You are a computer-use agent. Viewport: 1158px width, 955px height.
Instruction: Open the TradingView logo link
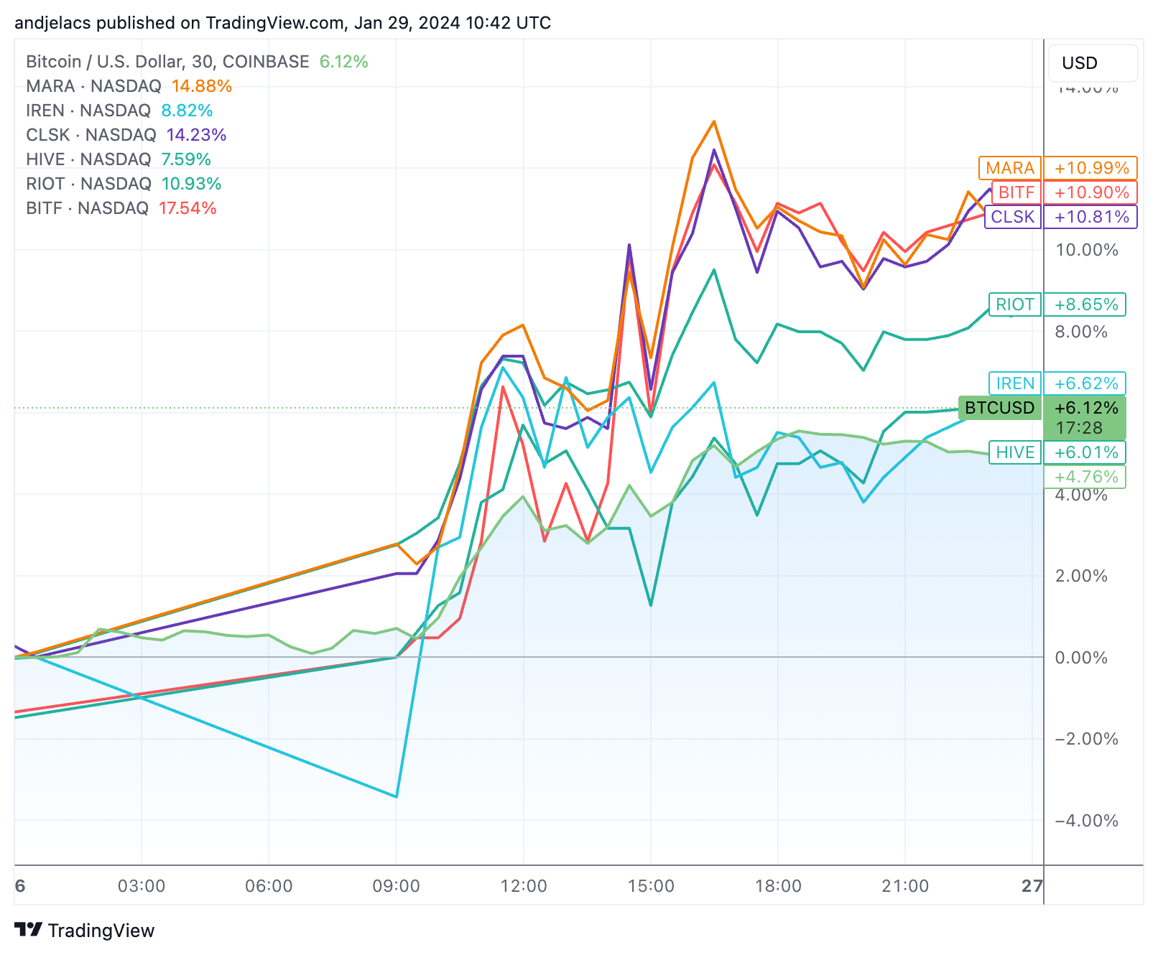tap(85, 931)
